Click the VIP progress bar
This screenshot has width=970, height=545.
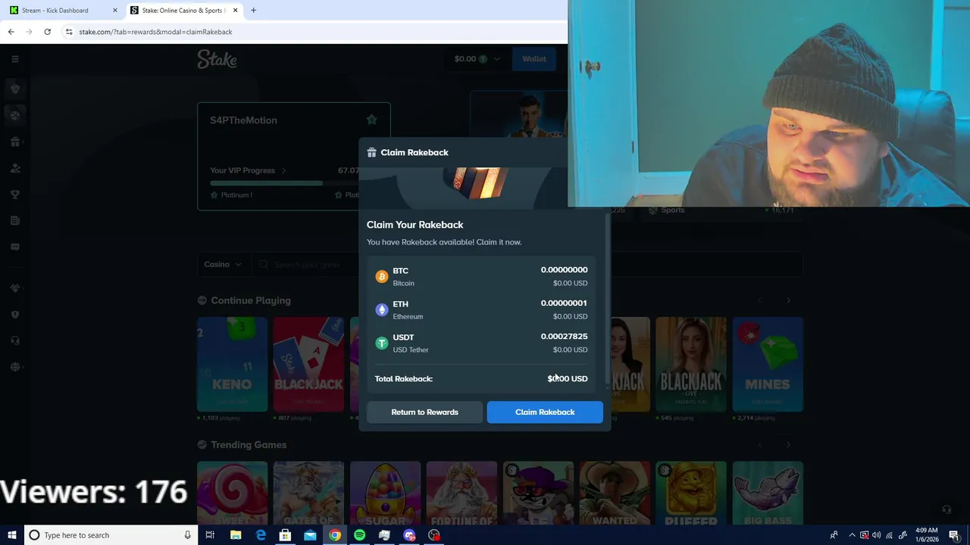coord(284,182)
